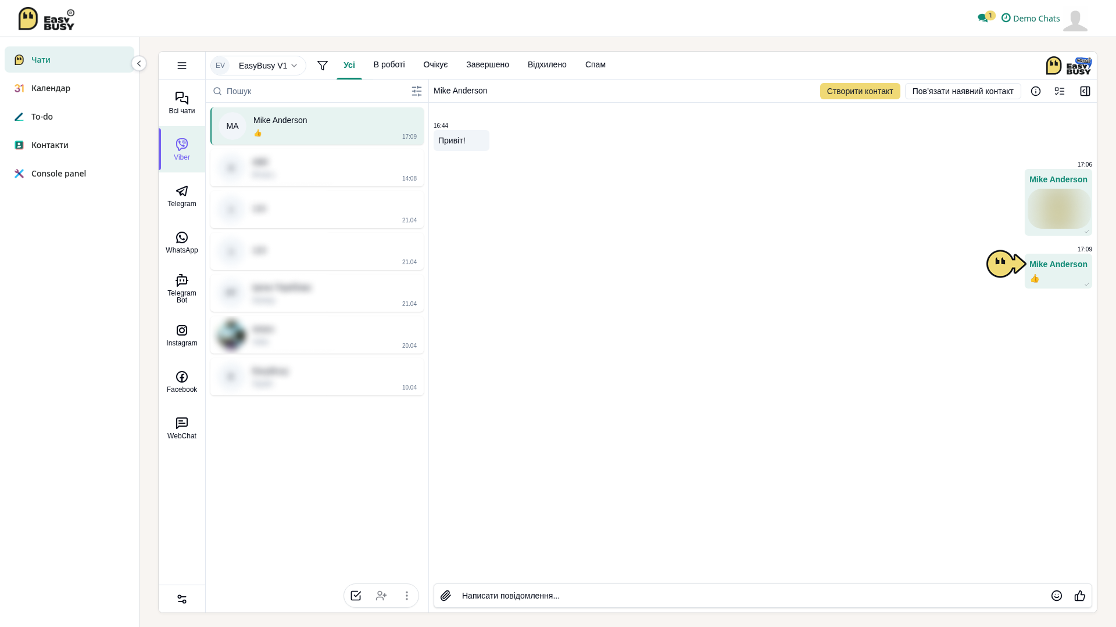Screen dimensions: 1116x627
Task: Open channel settings sliders at bottom of sidebar
Action: pos(182,599)
